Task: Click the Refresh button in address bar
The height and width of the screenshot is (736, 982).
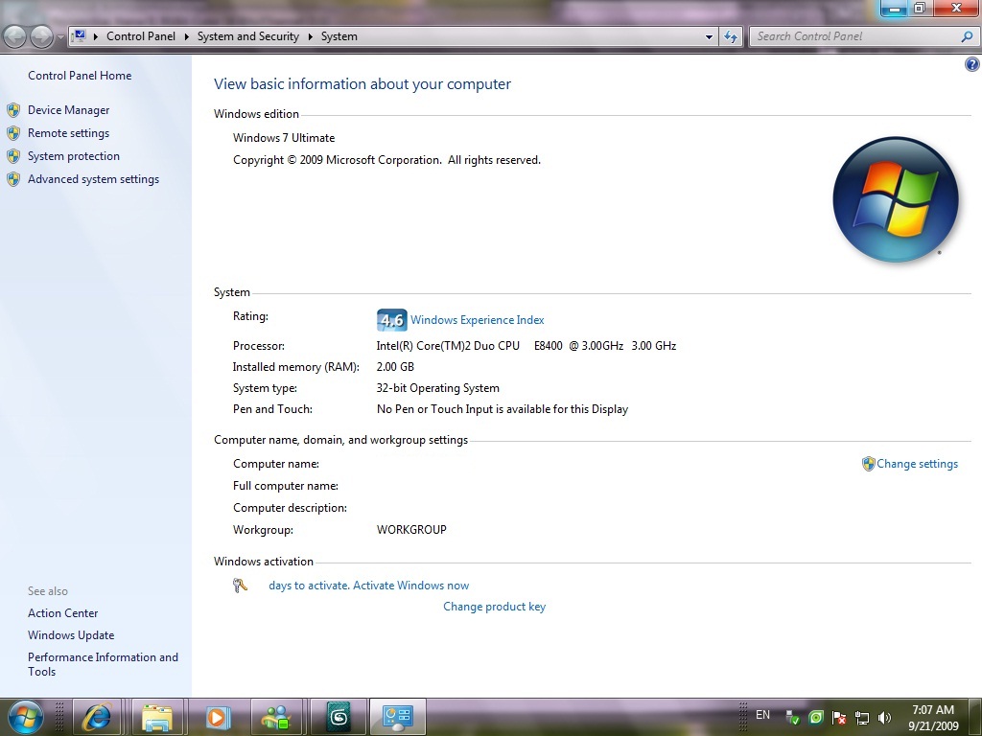Action: click(731, 37)
